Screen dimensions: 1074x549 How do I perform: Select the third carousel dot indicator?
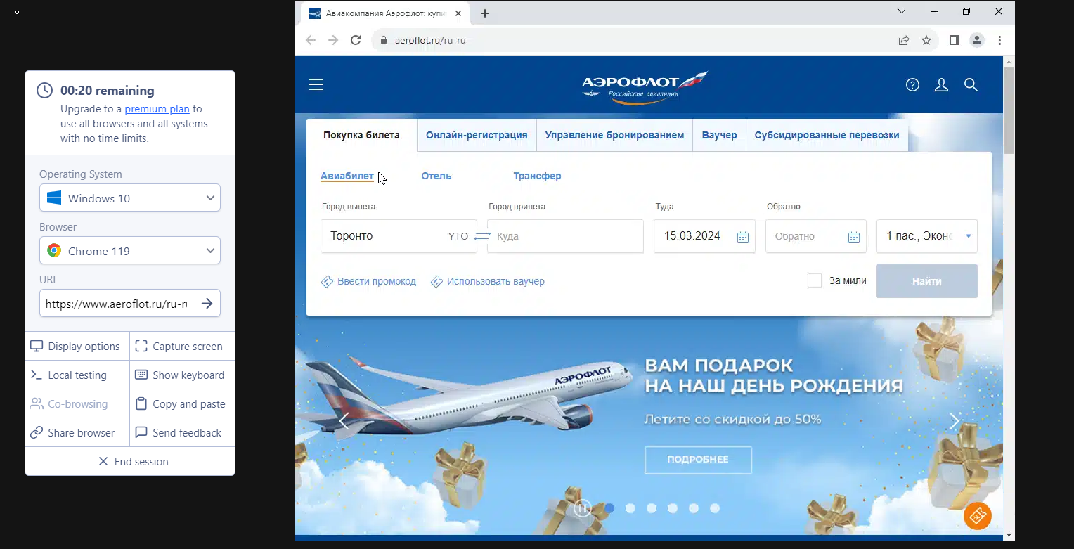tap(652, 508)
